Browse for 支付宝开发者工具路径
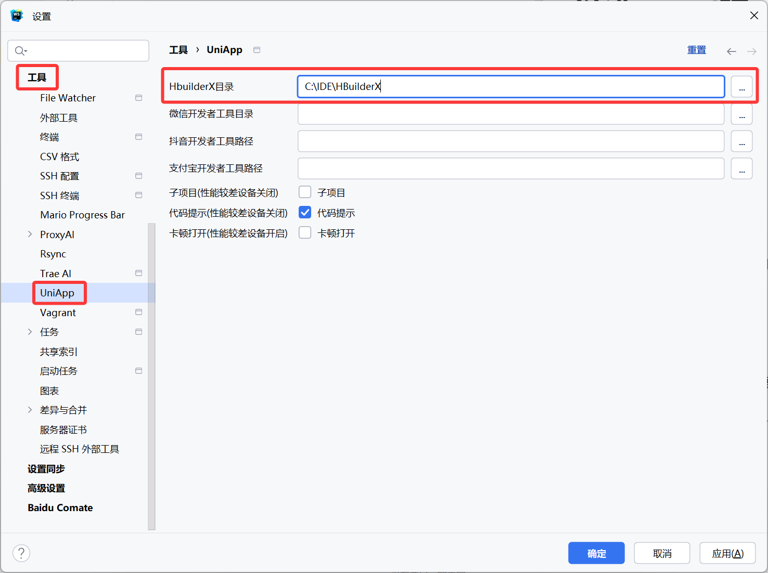 (x=741, y=168)
